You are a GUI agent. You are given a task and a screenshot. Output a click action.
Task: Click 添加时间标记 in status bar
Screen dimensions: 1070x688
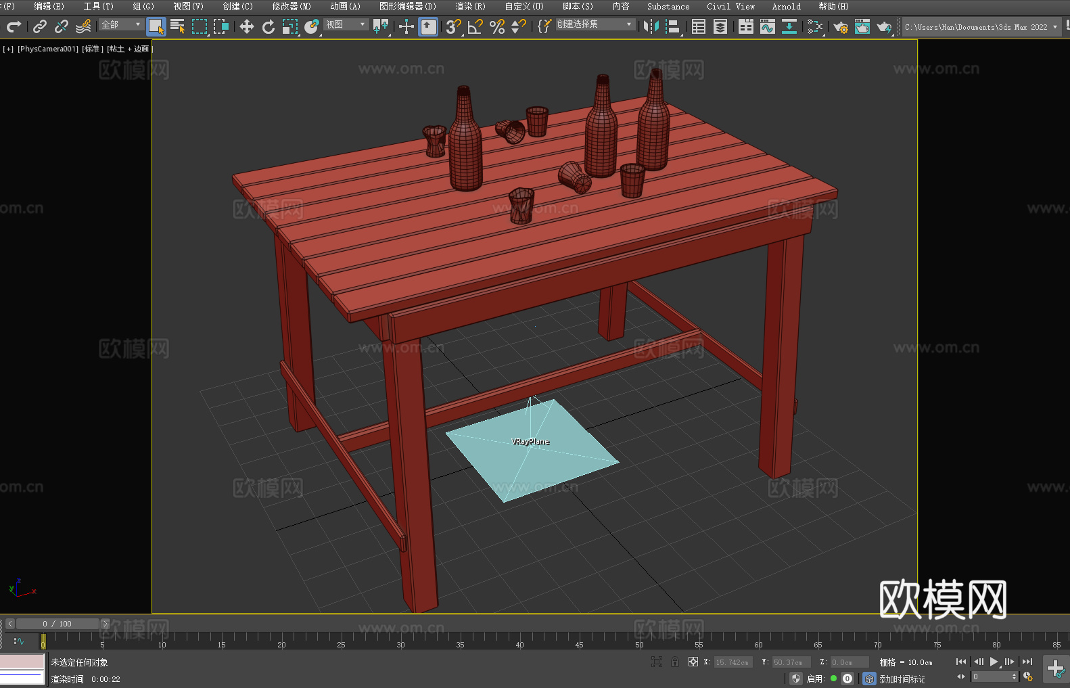pyautogui.click(x=902, y=679)
